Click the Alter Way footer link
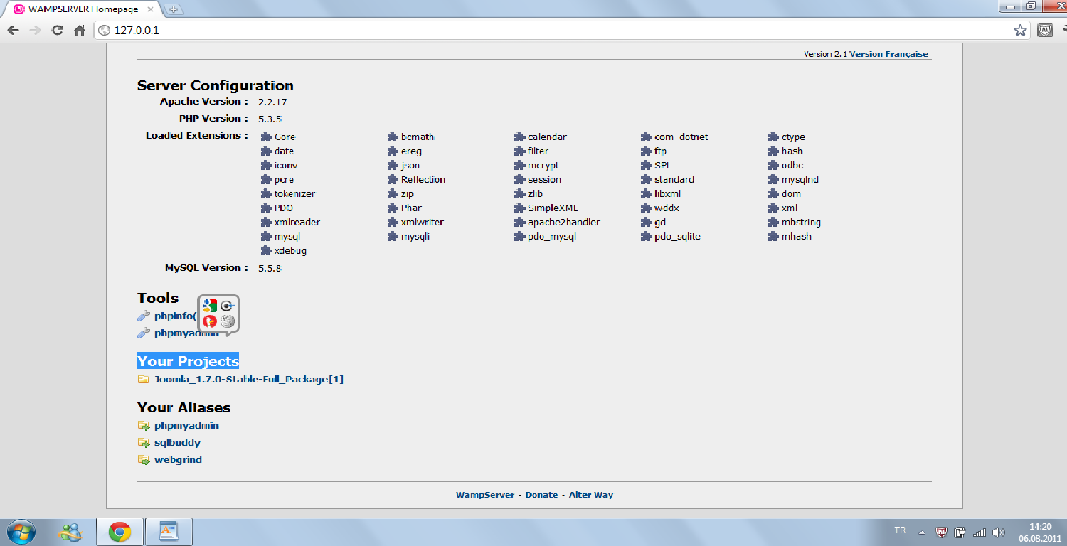1067x546 pixels. [591, 495]
